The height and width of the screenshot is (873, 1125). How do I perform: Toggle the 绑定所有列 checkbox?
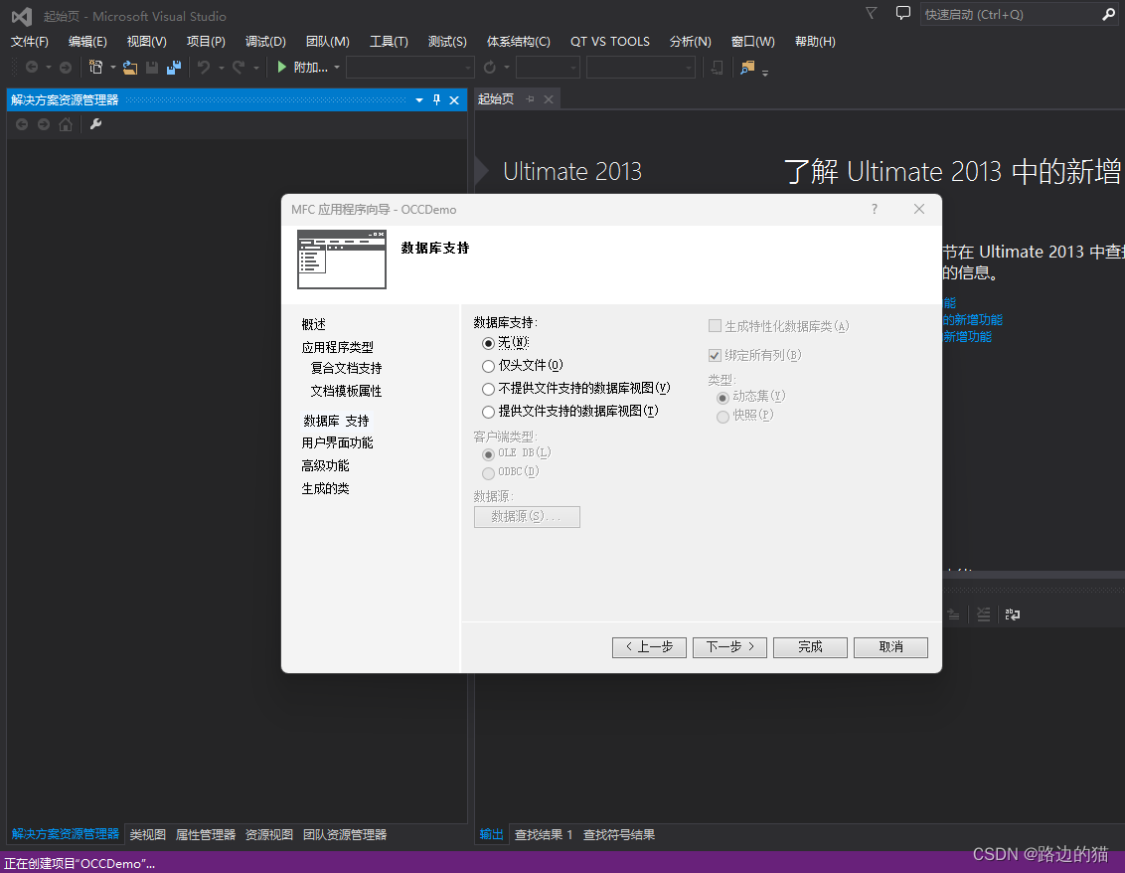(x=755, y=355)
